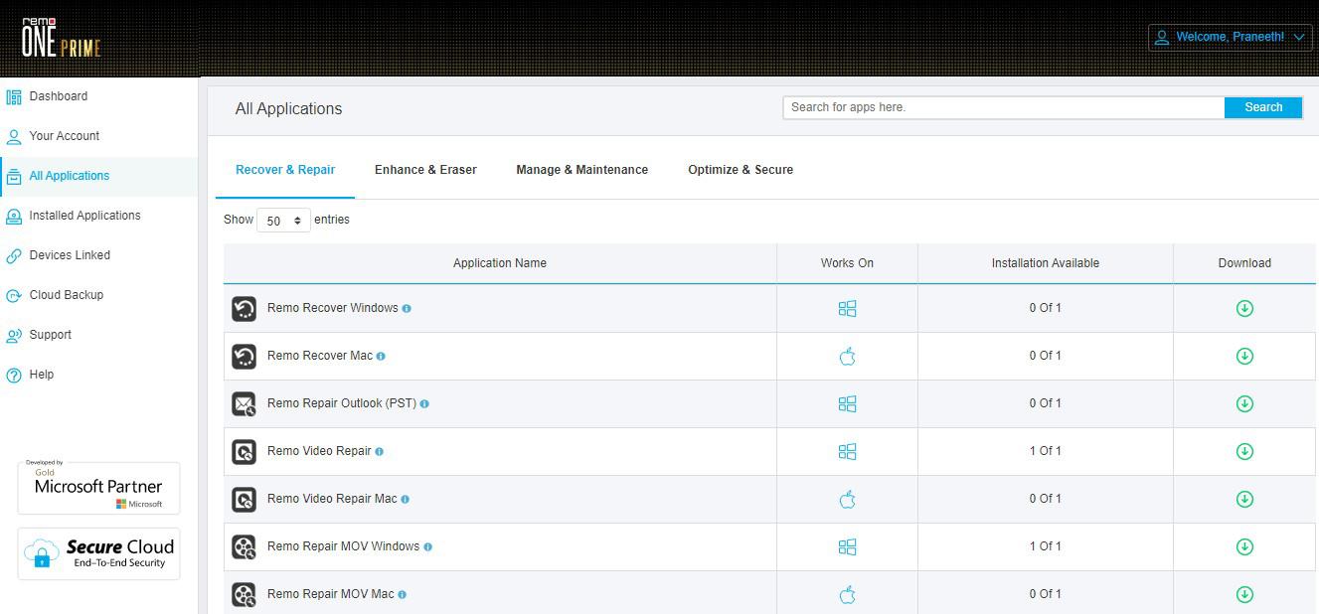Switch to Manage & Maintenance tab
1319x614 pixels.
581,170
